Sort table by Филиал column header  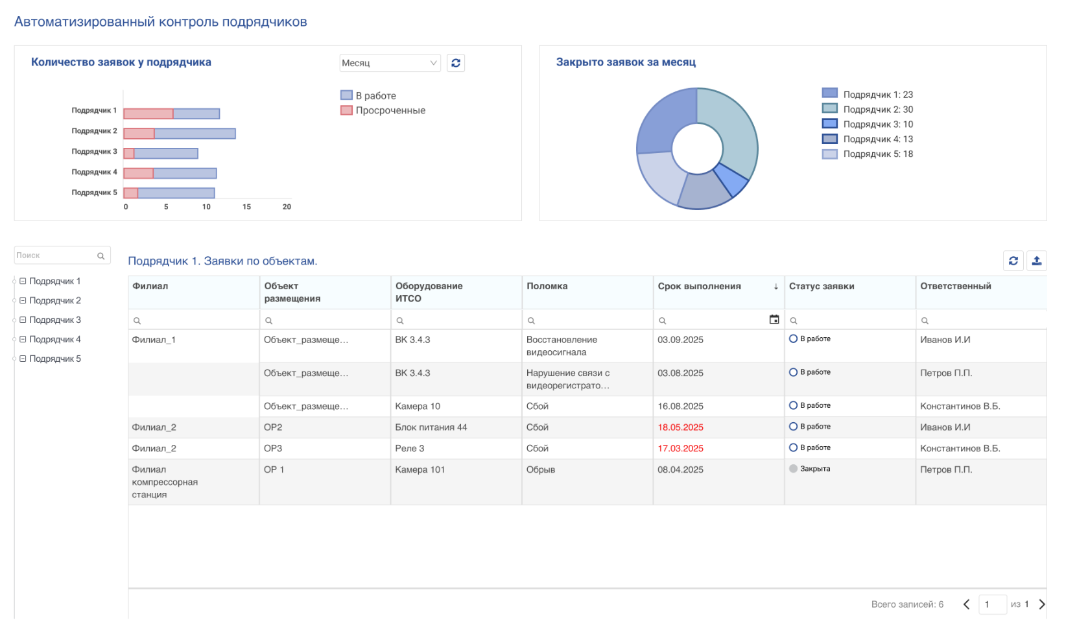pos(150,287)
